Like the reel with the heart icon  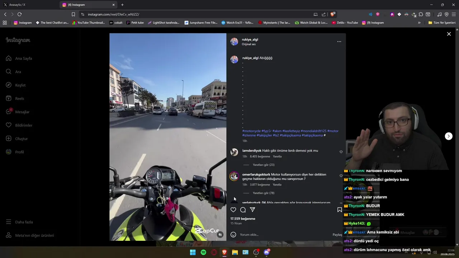[233, 210]
